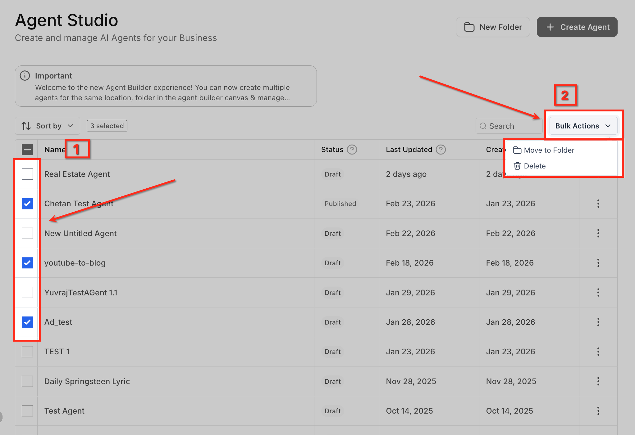Click the Last Updated help icon
The height and width of the screenshot is (435, 635).
[441, 150]
